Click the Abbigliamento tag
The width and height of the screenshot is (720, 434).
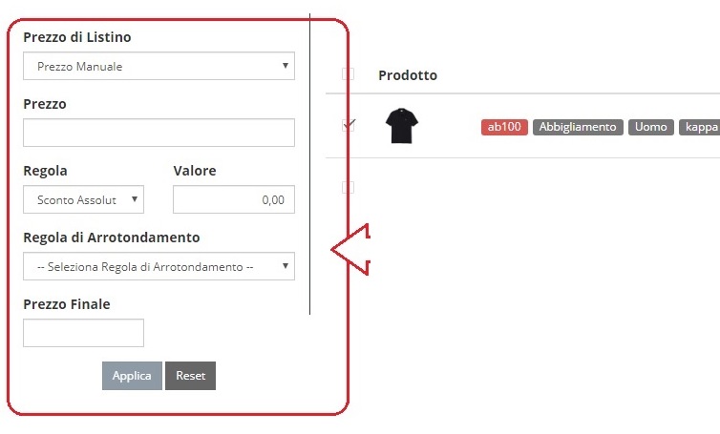pos(578,127)
